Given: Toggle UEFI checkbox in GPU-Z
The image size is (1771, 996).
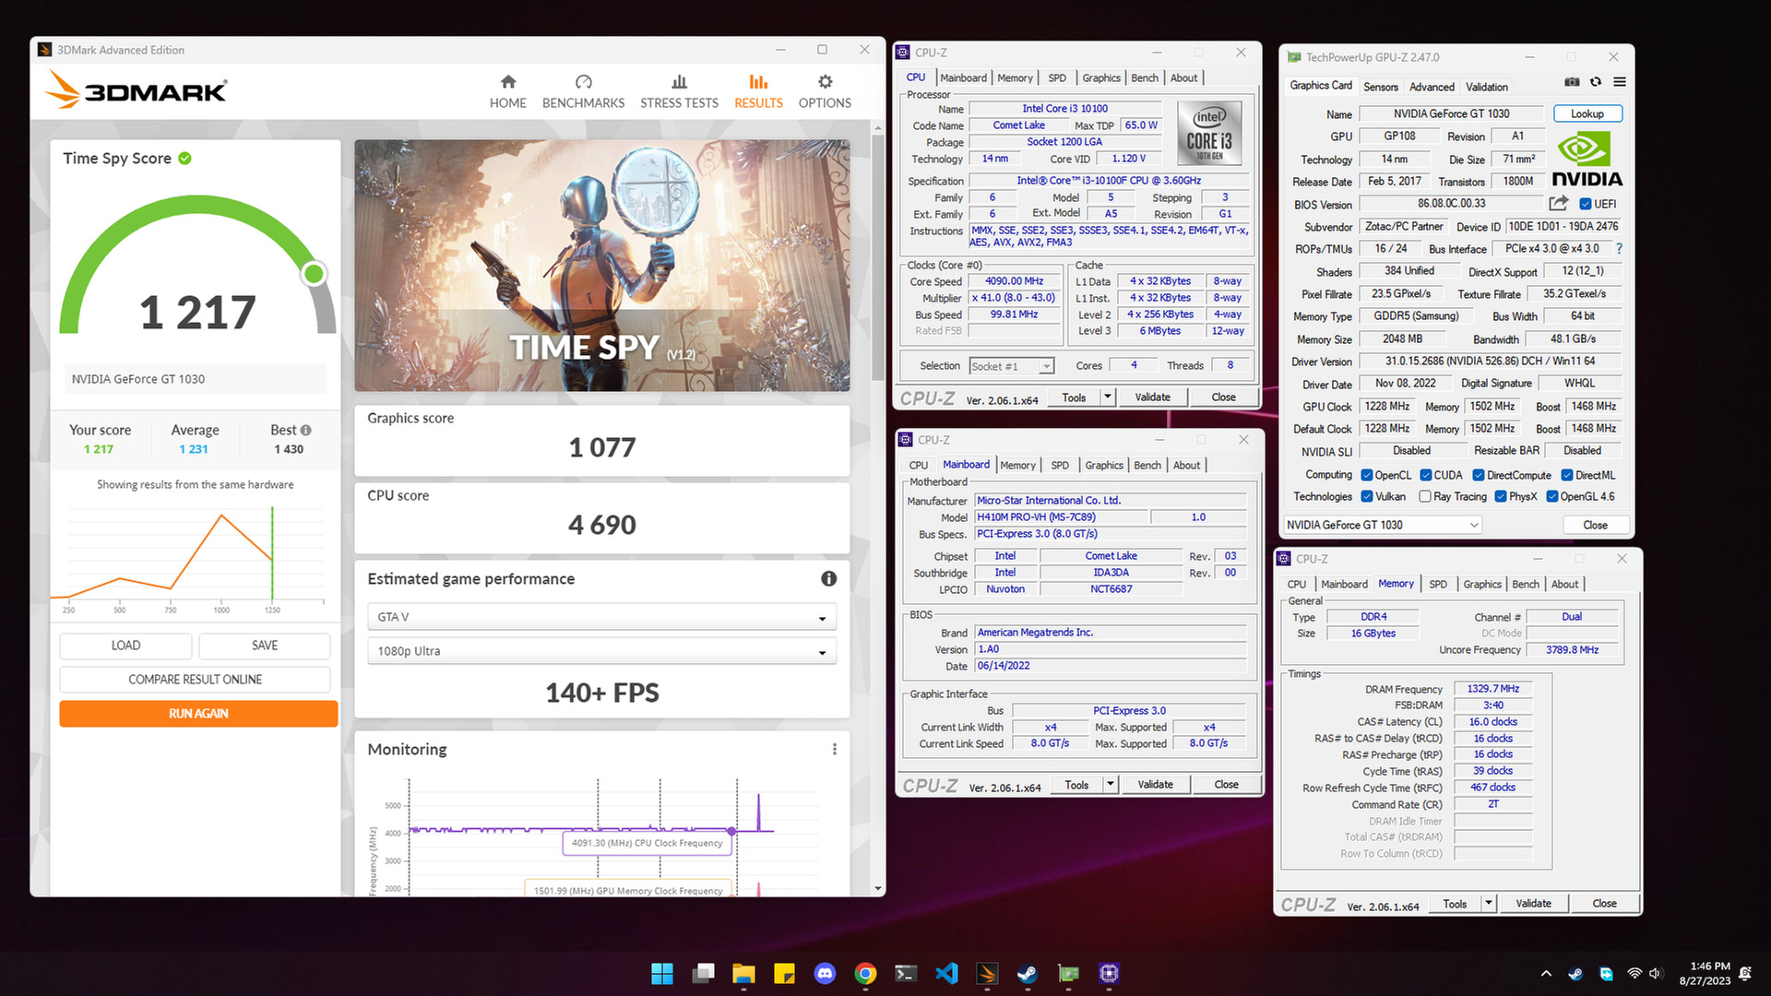Looking at the screenshot, I should tap(1586, 204).
